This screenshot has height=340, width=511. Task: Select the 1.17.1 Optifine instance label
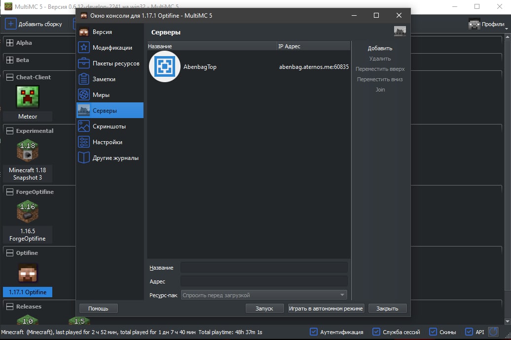tap(28, 292)
